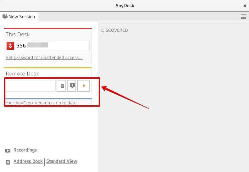Click the Remote Desk heading
249x172 pixels.
22,74
